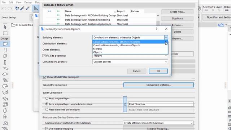Click the All Layers eye icon
The image size is (231, 130).
227,10
